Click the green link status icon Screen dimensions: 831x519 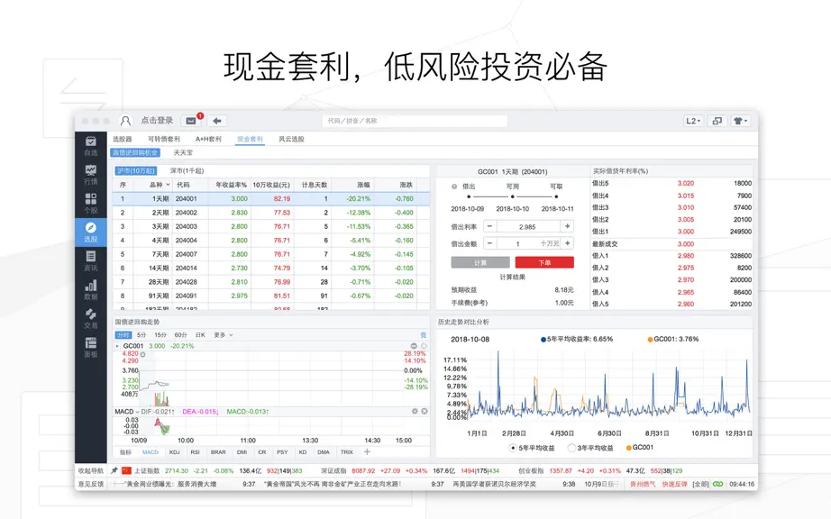(718, 484)
